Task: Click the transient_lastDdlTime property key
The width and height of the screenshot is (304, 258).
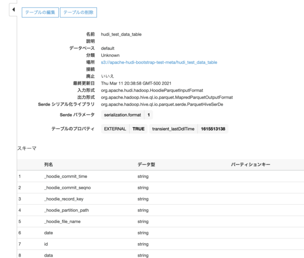Action: [173, 129]
